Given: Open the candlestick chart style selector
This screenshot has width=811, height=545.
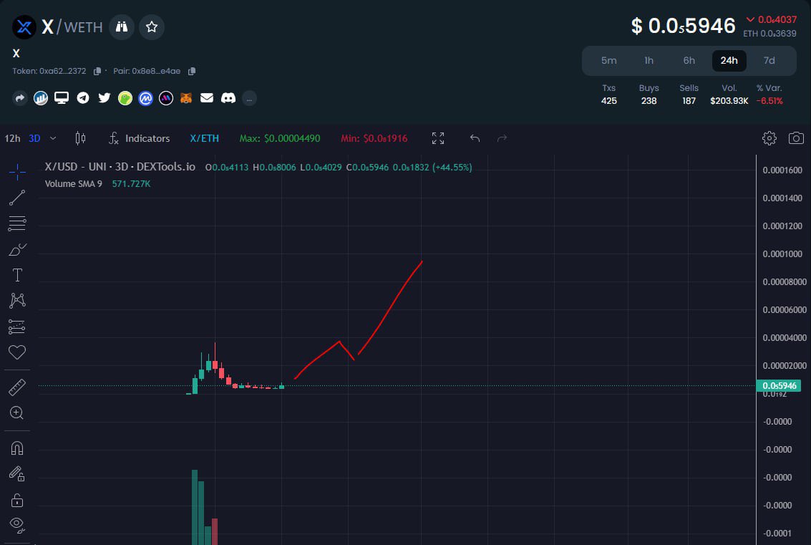Looking at the screenshot, I should [x=80, y=138].
